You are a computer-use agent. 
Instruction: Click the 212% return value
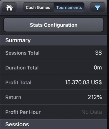95,97
